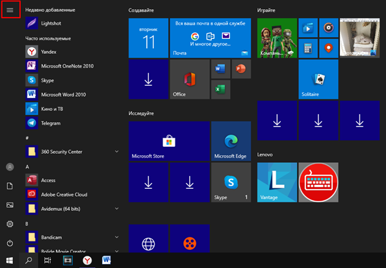The height and width of the screenshot is (268, 386).
Task: Open the red keyboard tile in Lenovo group
Action: (x=318, y=182)
